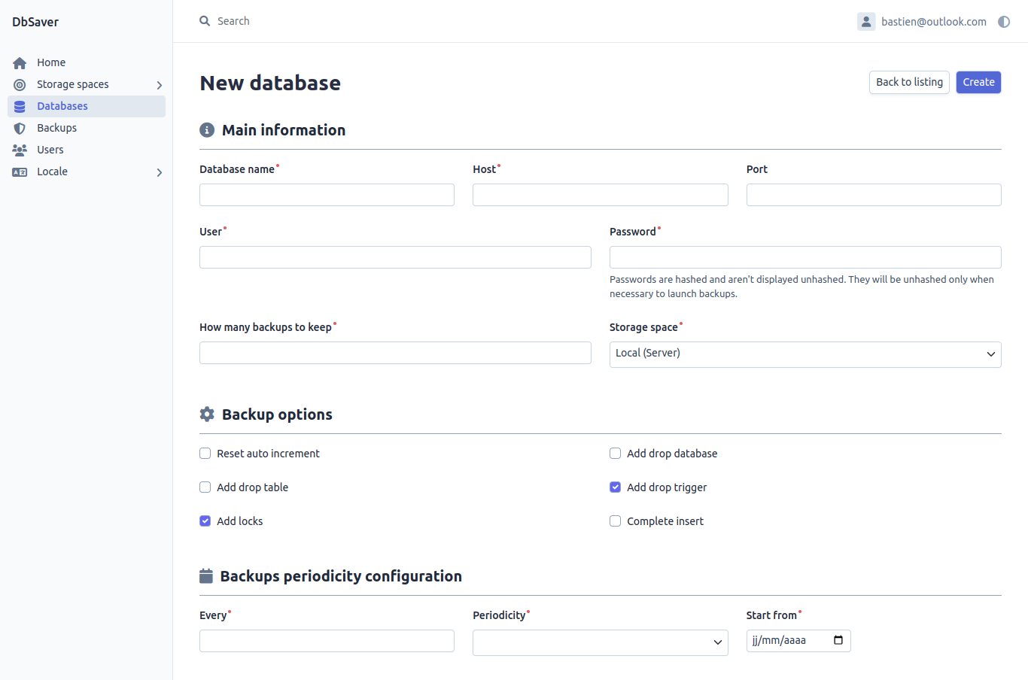
Task: Expand the Storage spaces submenu chevron
Action: [x=159, y=85]
